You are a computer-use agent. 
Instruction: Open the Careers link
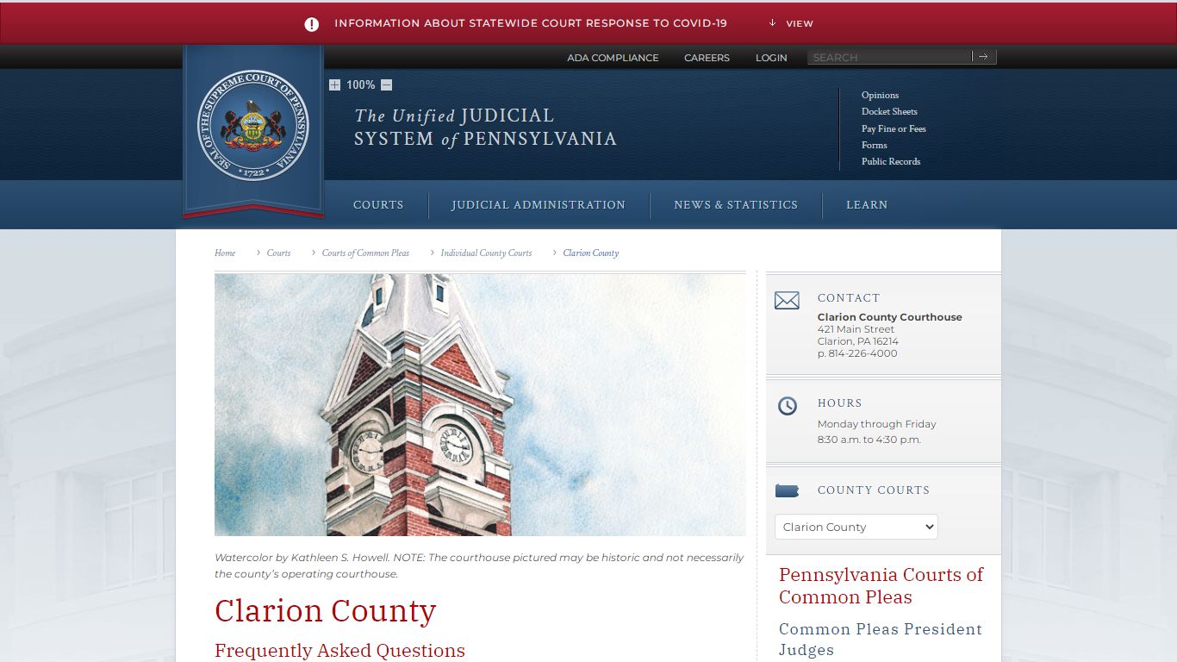pyautogui.click(x=707, y=58)
